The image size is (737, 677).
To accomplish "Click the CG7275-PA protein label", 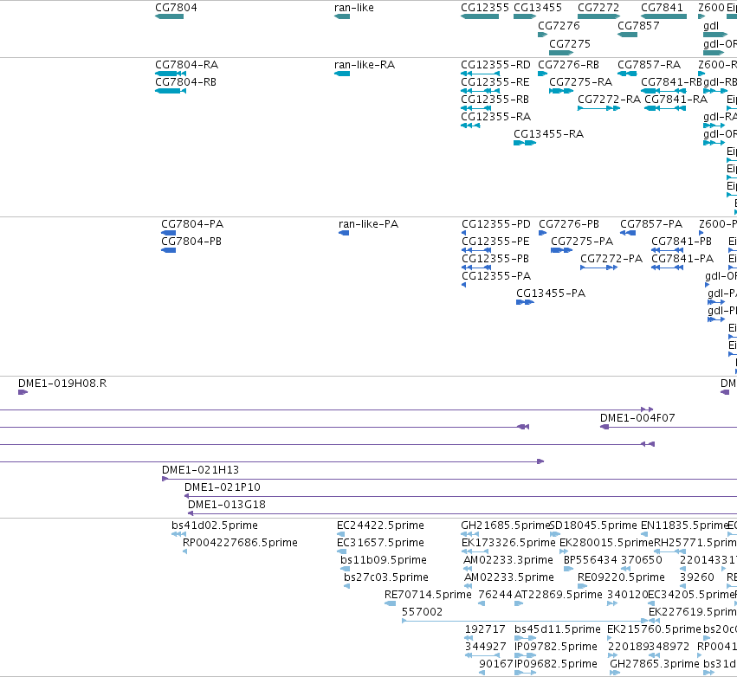I will (x=582, y=241).
